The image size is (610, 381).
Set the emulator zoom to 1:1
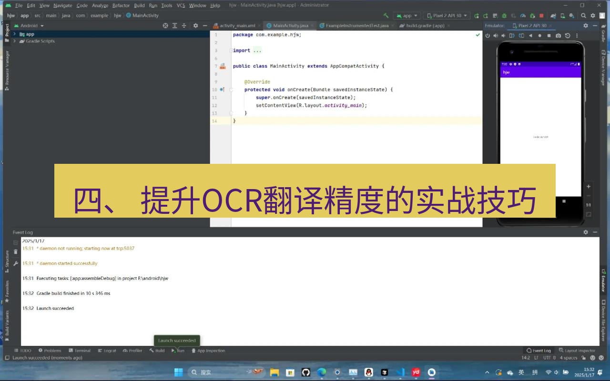coord(589,205)
